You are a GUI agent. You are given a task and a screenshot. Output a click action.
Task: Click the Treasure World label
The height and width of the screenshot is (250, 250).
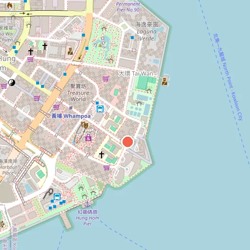tap(78, 93)
